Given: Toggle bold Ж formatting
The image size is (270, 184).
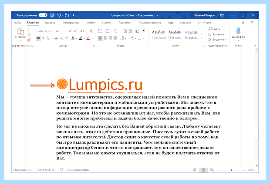Looking at the screenshot, I should point(38,38).
